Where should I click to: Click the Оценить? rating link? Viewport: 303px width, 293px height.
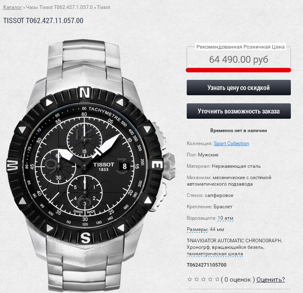coord(271,280)
